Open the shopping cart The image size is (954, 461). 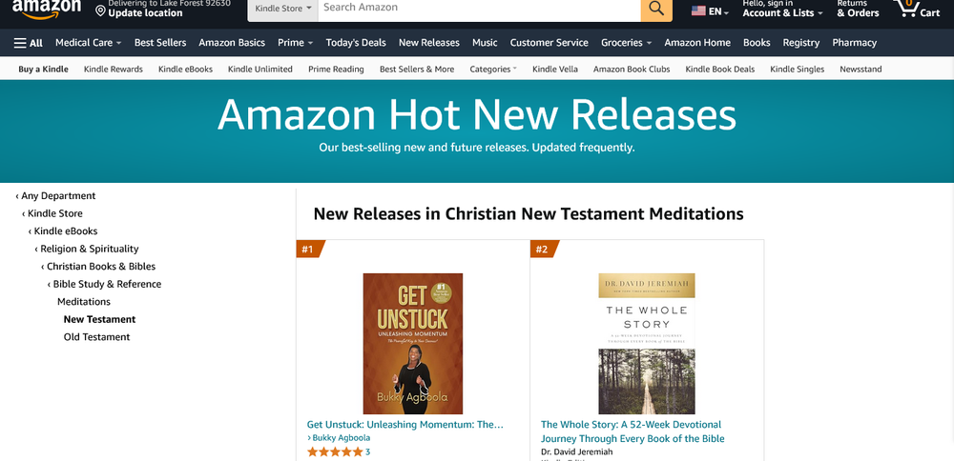click(x=917, y=9)
